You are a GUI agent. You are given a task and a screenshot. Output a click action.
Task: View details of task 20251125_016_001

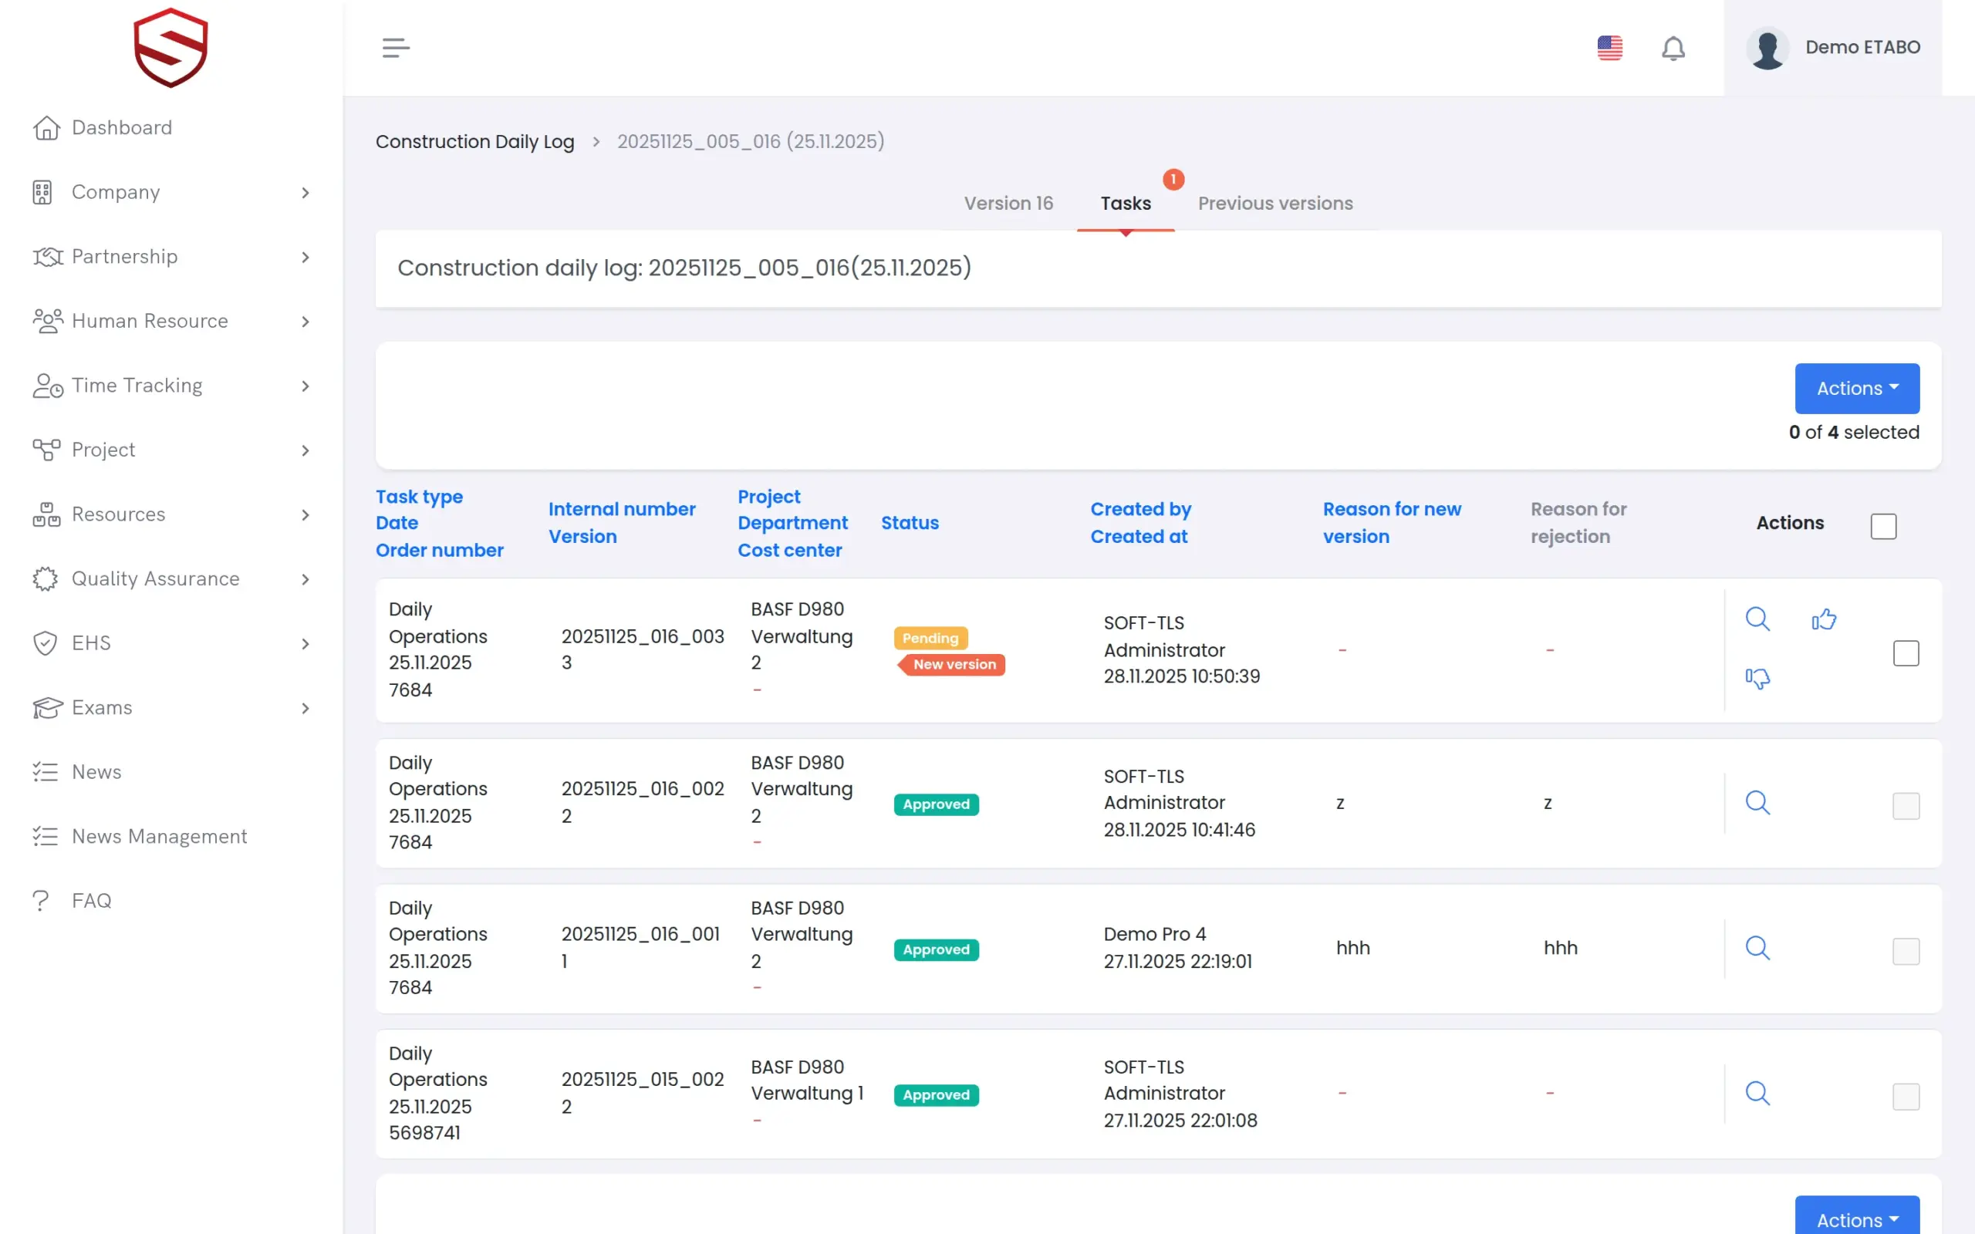(1757, 948)
